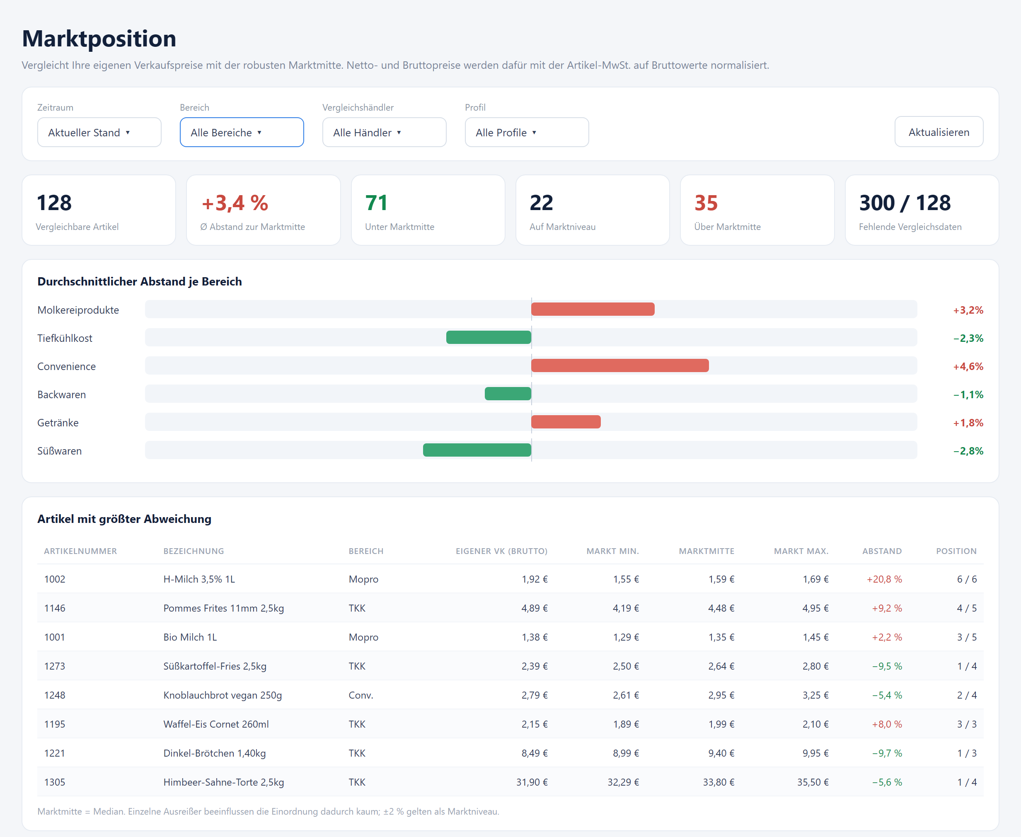Sort by the ARTIKELNUMMER column header
The height and width of the screenshot is (837, 1021).
(x=80, y=551)
